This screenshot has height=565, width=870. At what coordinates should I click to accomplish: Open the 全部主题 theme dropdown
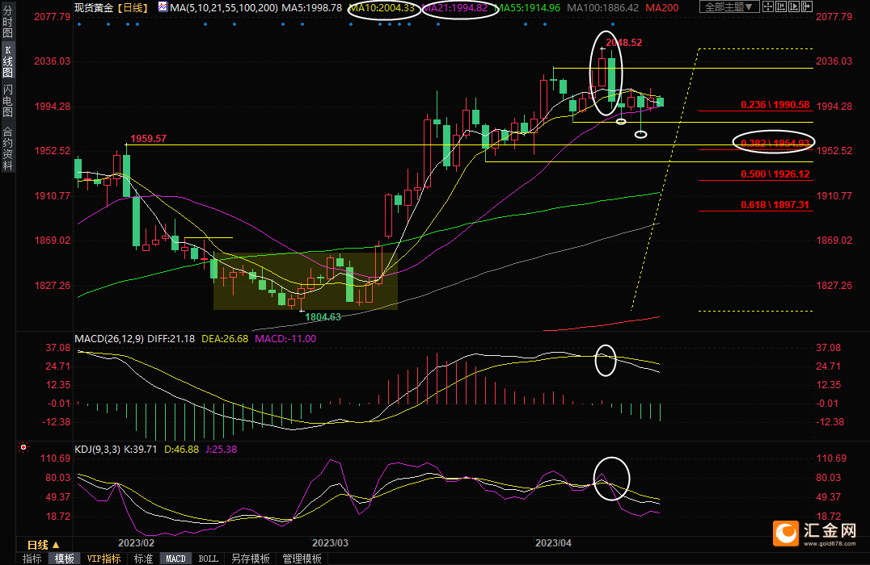(x=729, y=6)
